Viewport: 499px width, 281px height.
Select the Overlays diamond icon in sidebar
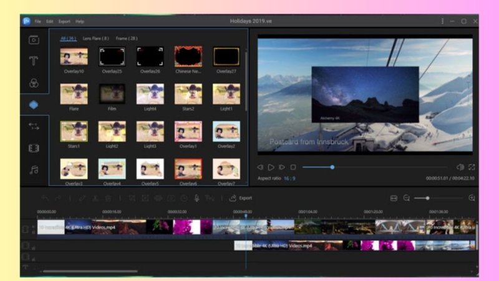coord(34,104)
